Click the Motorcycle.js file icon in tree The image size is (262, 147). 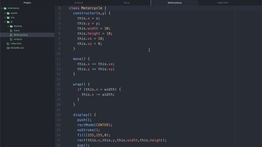coord(11,35)
